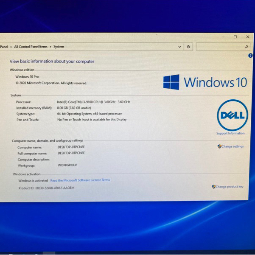This screenshot has height=255, width=255.
Task: Refresh the System page in address bar
Action: (x=189, y=47)
